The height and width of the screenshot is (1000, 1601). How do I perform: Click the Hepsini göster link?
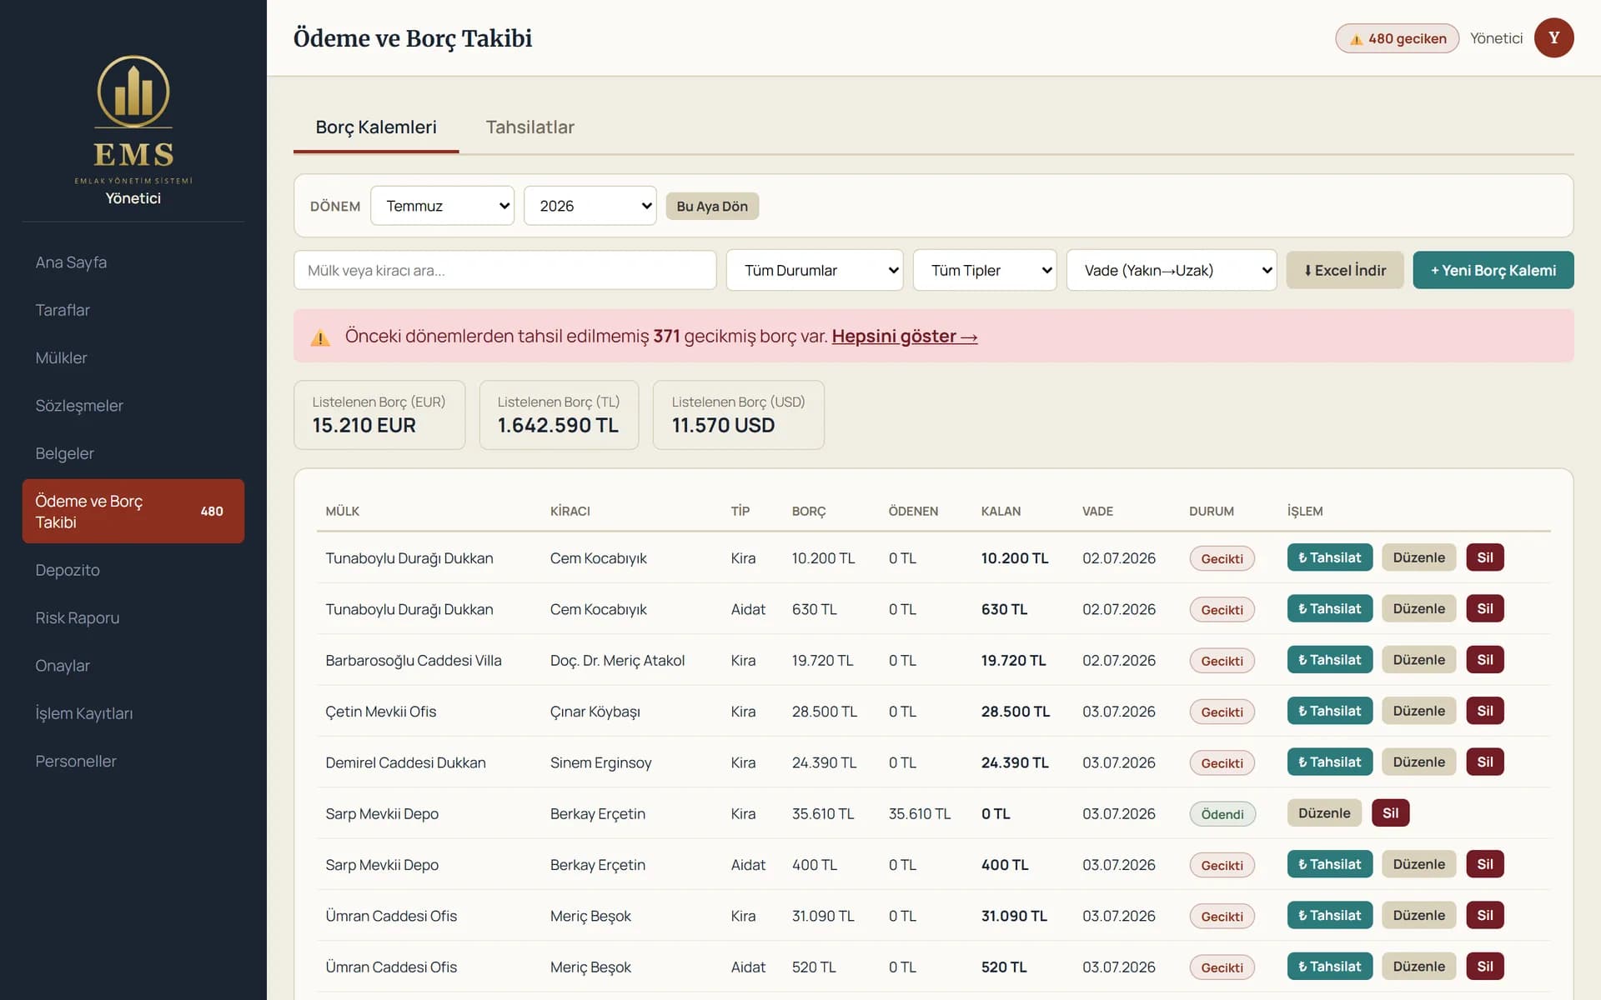point(905,337)
